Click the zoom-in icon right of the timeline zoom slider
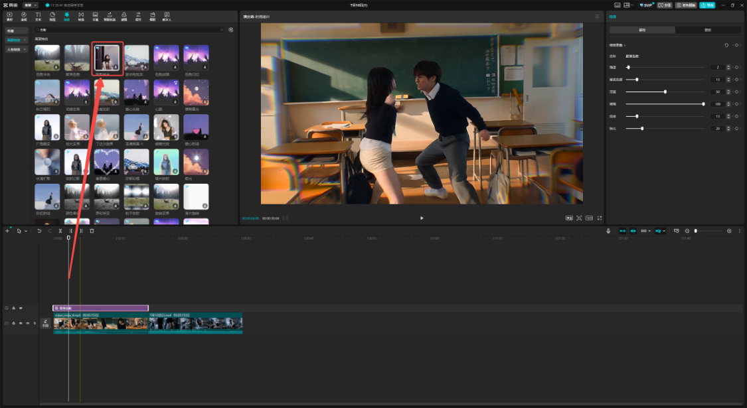The width and height of the screenshot is (747, 408). coord(729,231)
